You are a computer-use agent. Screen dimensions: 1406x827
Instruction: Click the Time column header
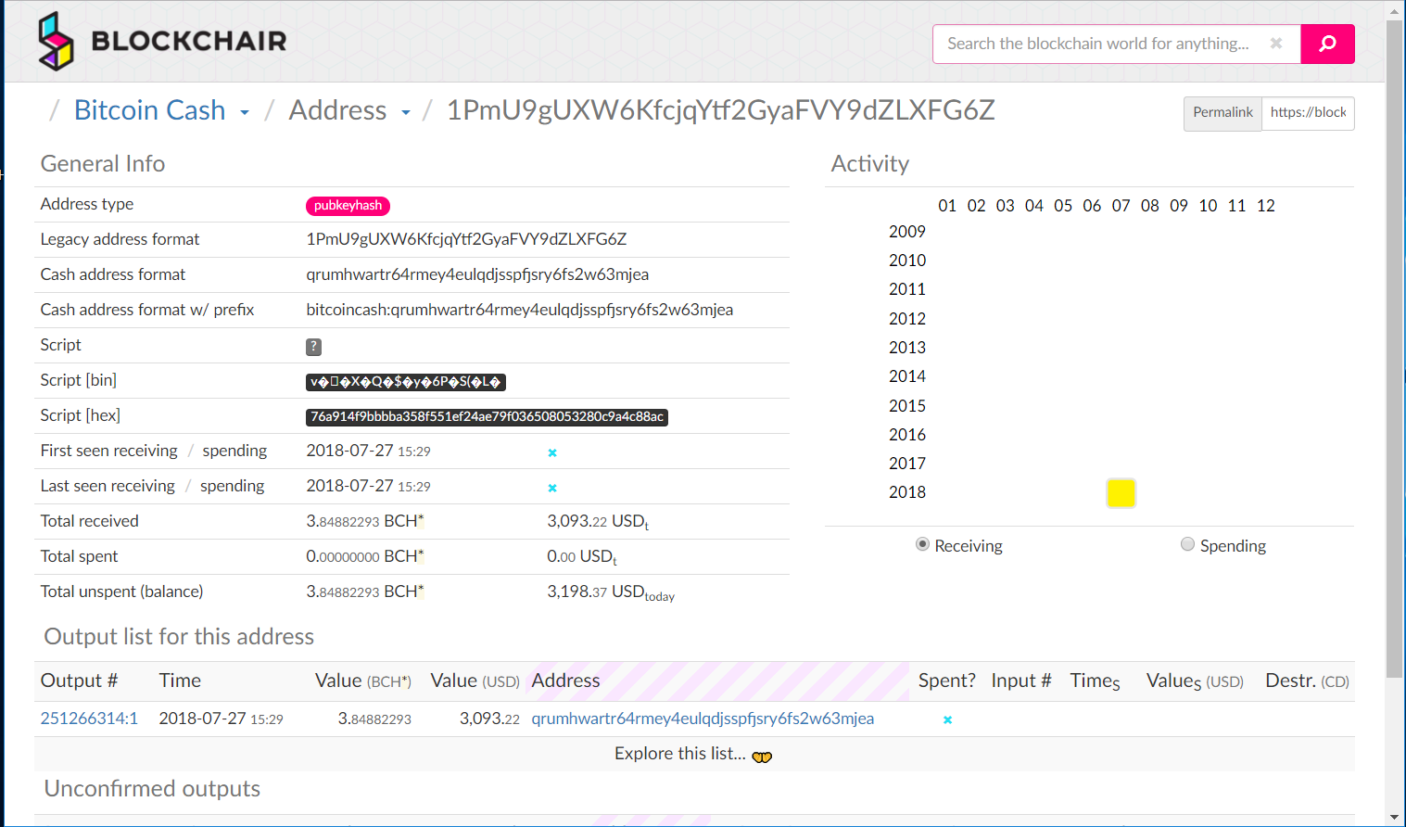pos(180,681)
